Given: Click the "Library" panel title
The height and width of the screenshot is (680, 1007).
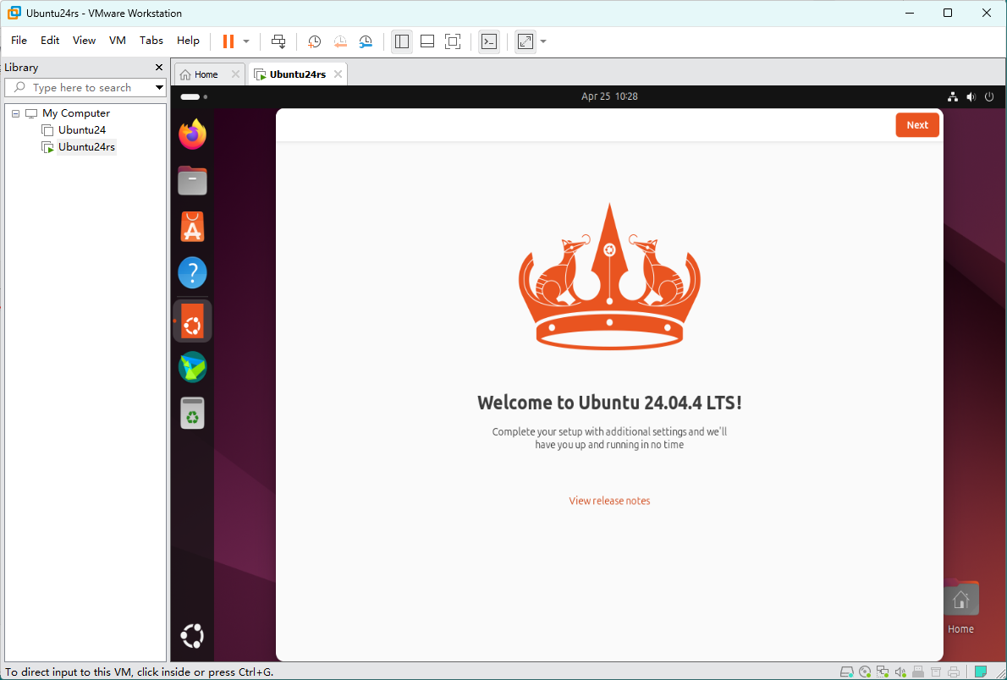Looking at the screenshot, I should 21,68.
